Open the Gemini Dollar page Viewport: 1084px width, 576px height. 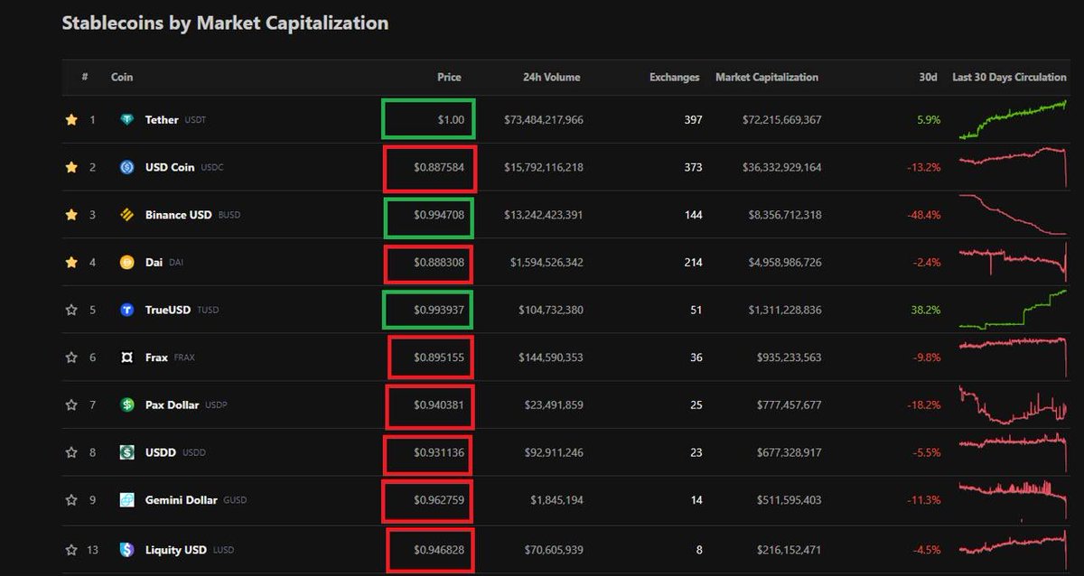click(182, 500)
